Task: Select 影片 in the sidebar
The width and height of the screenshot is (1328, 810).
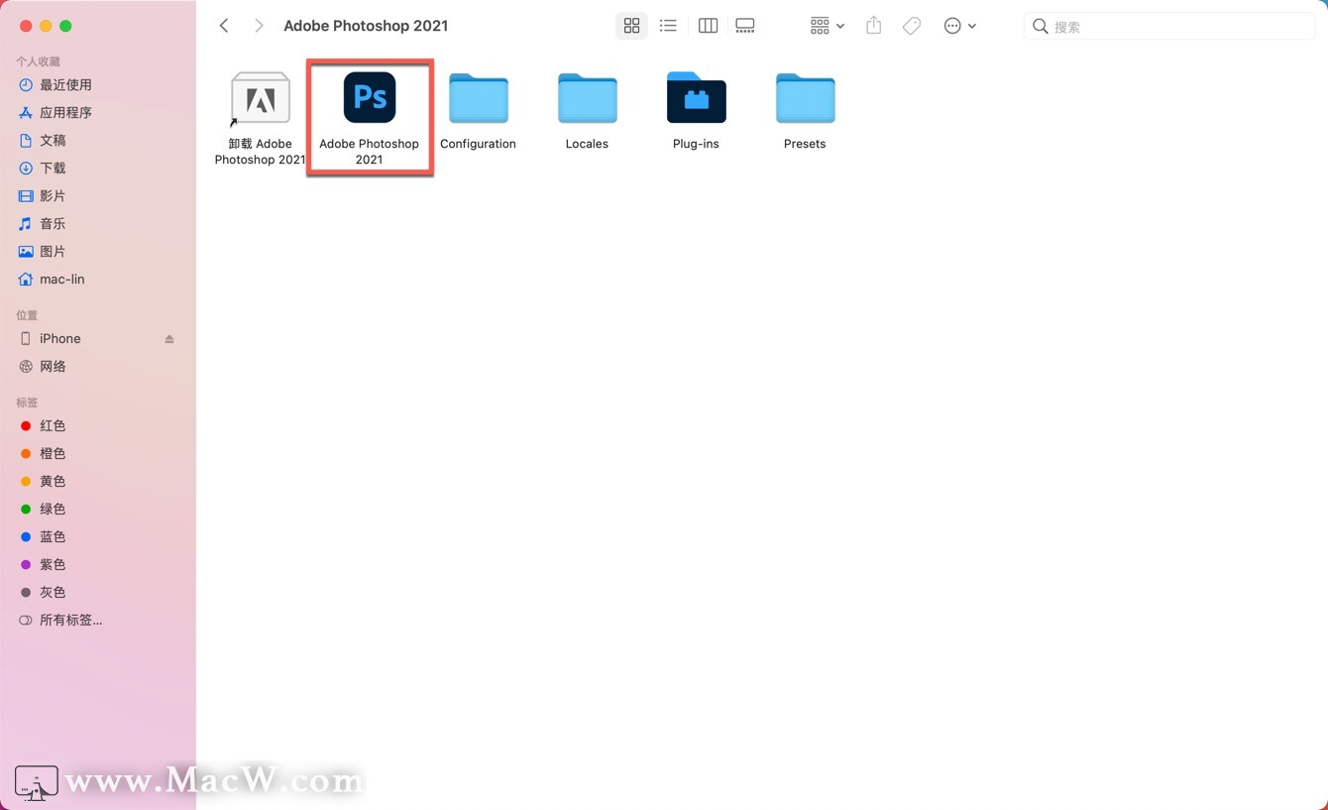Action: (53, 196)
